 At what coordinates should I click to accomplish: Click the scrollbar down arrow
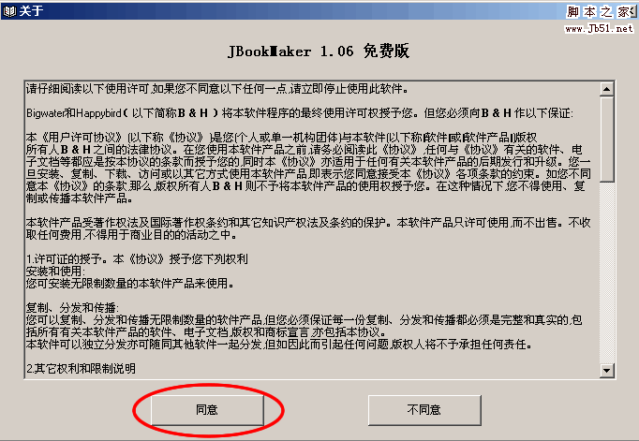pos(606,370)
